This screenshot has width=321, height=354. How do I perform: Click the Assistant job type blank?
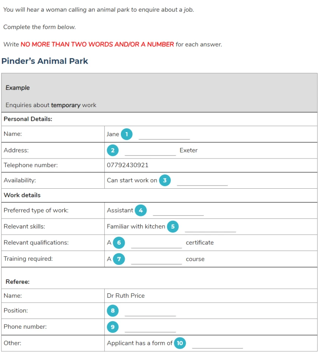178,212
